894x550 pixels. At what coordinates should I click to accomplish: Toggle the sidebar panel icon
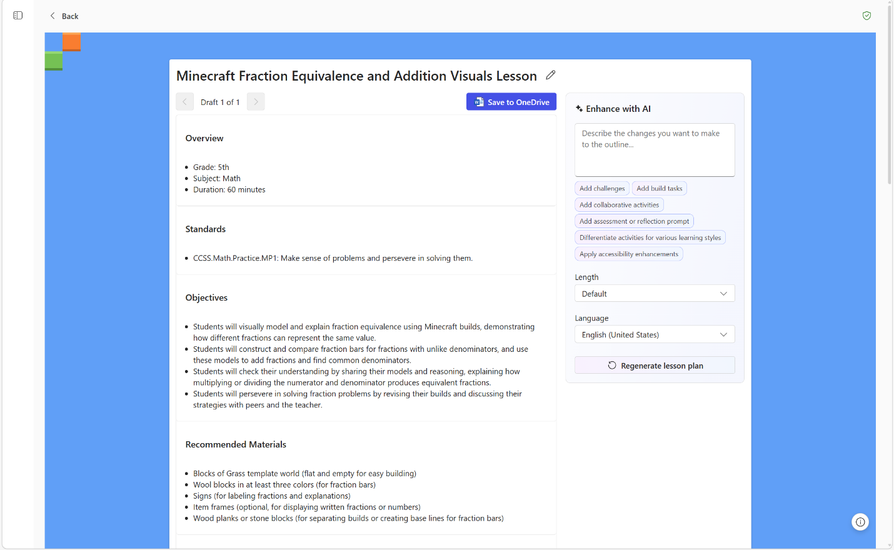tap(18, 16)
